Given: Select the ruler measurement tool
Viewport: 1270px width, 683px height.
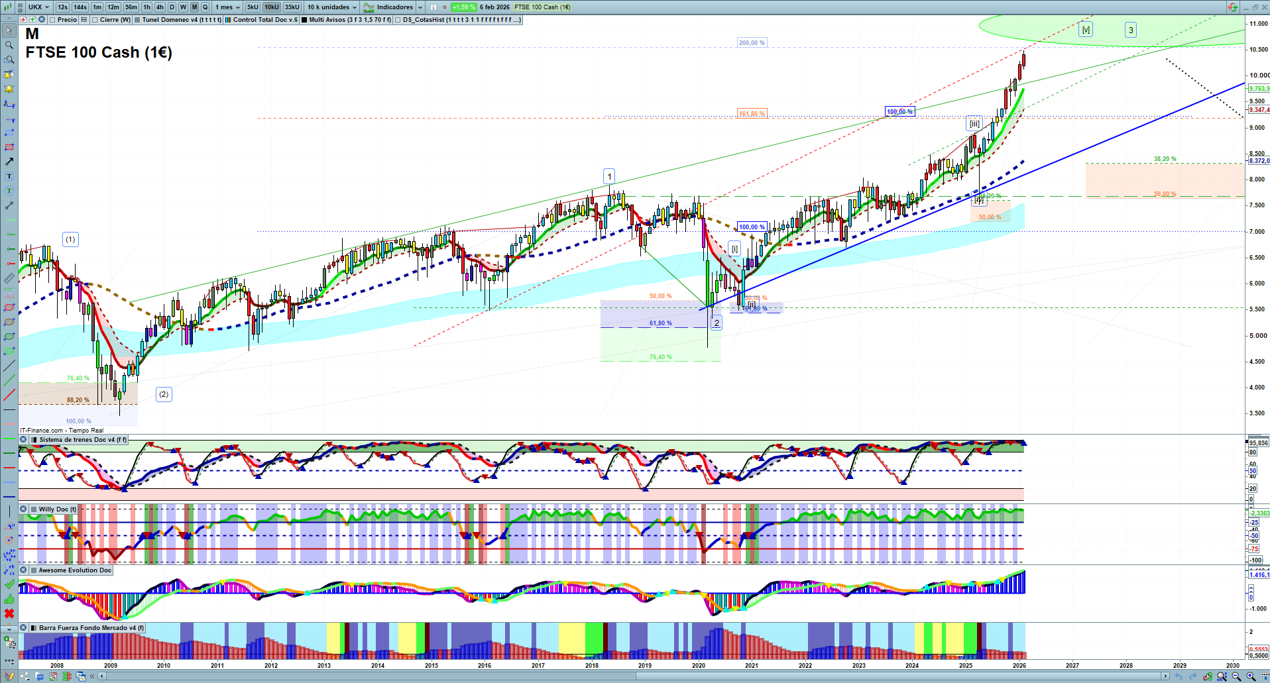Looking at the screenshot, I should pos(9,278).
